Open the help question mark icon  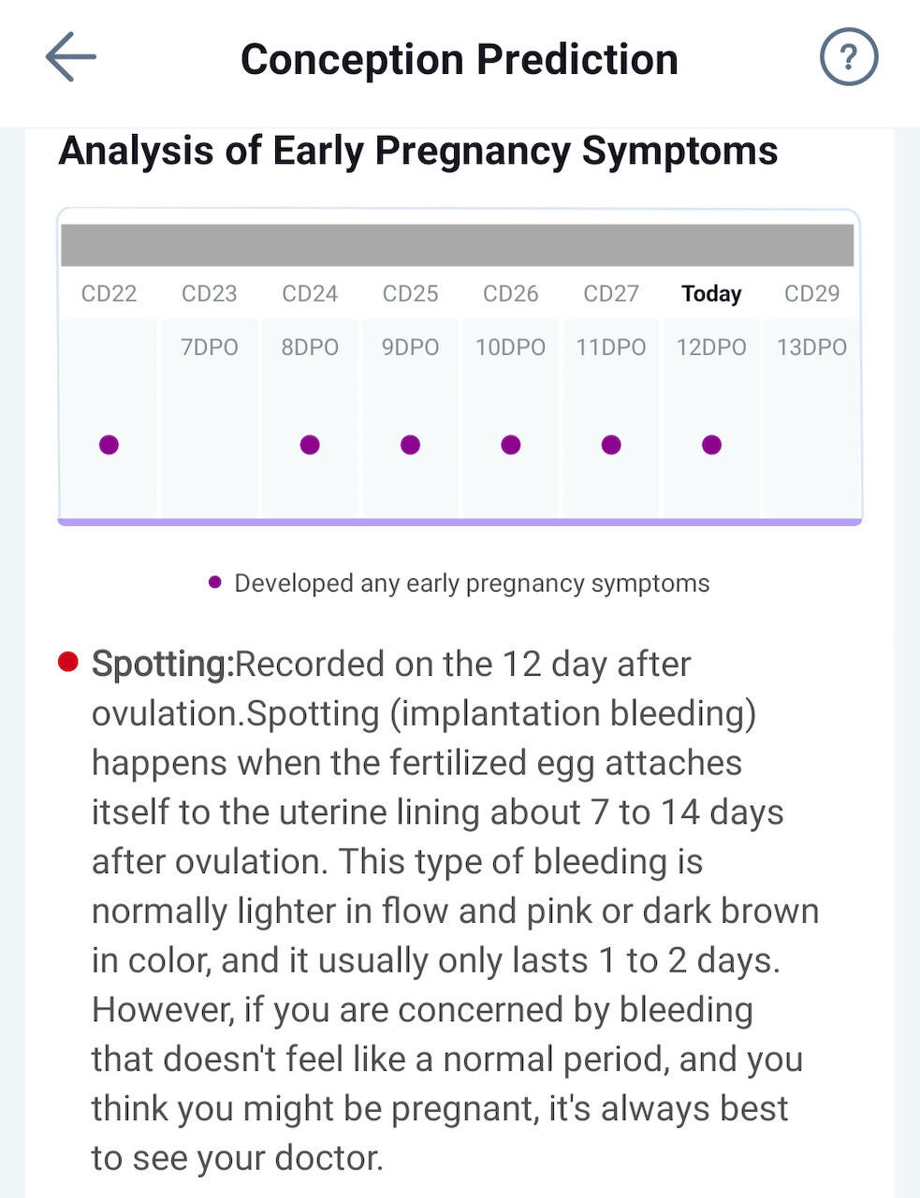pyautogui.click(x=848, y=57)
